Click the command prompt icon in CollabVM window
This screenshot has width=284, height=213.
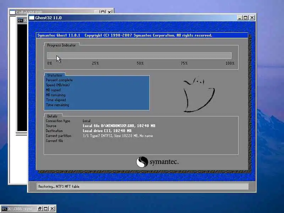pyautogui.click(x=20, y=20)
